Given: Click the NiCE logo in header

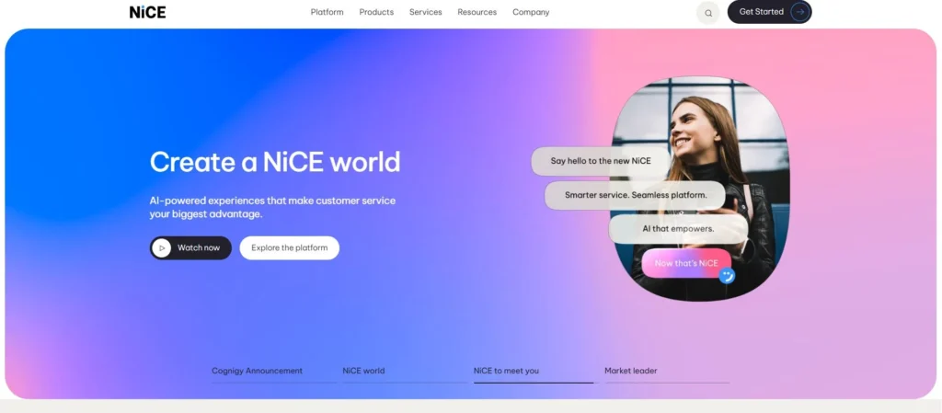Looking at the screenshot, I should (147, 12).
